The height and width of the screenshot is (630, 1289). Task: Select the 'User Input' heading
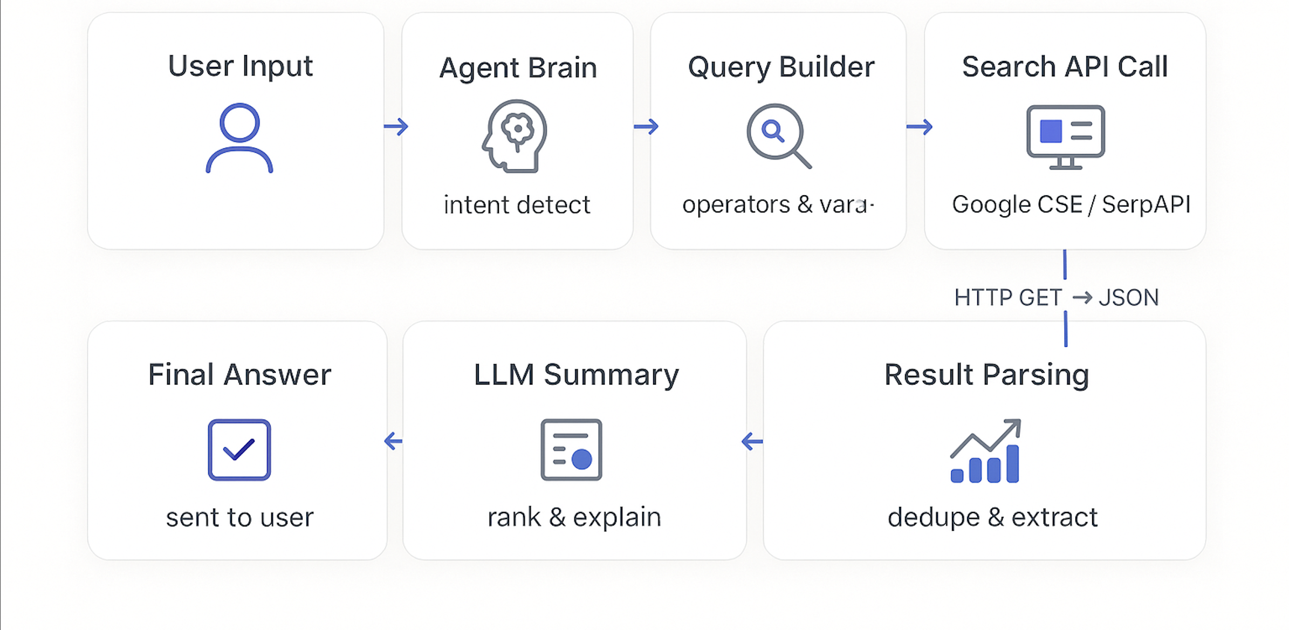241,67
